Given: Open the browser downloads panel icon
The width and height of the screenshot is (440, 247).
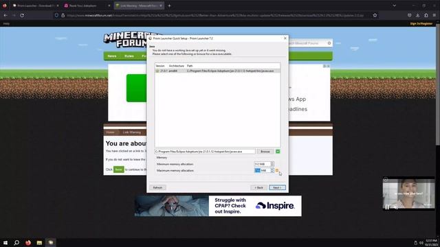Looking at the screenshot, I should click(418, 15).
